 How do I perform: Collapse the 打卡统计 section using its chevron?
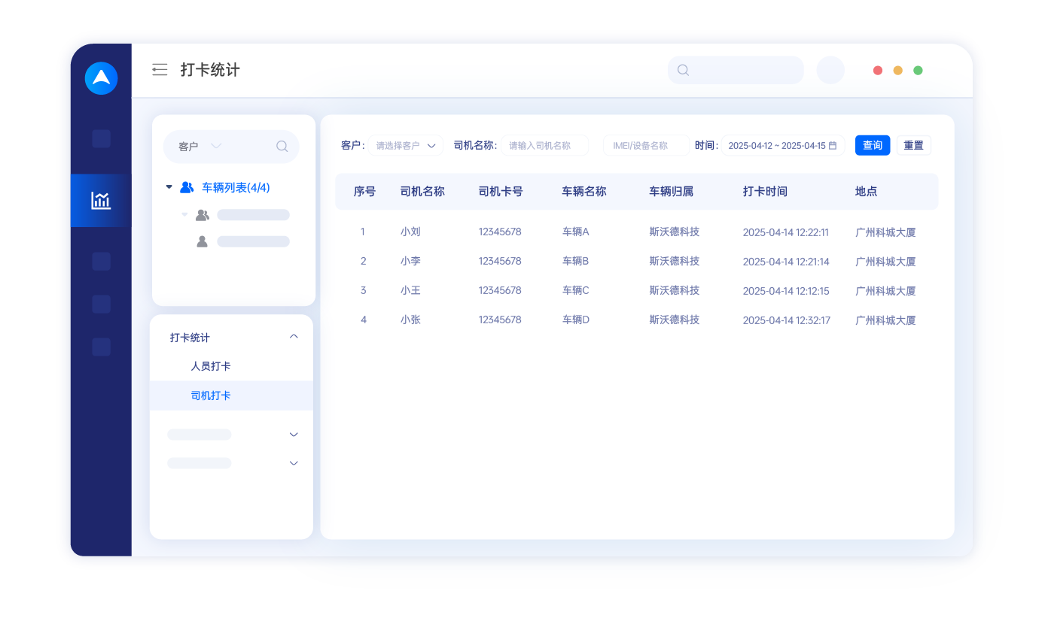pyautogui.click(x=294, y=337)
